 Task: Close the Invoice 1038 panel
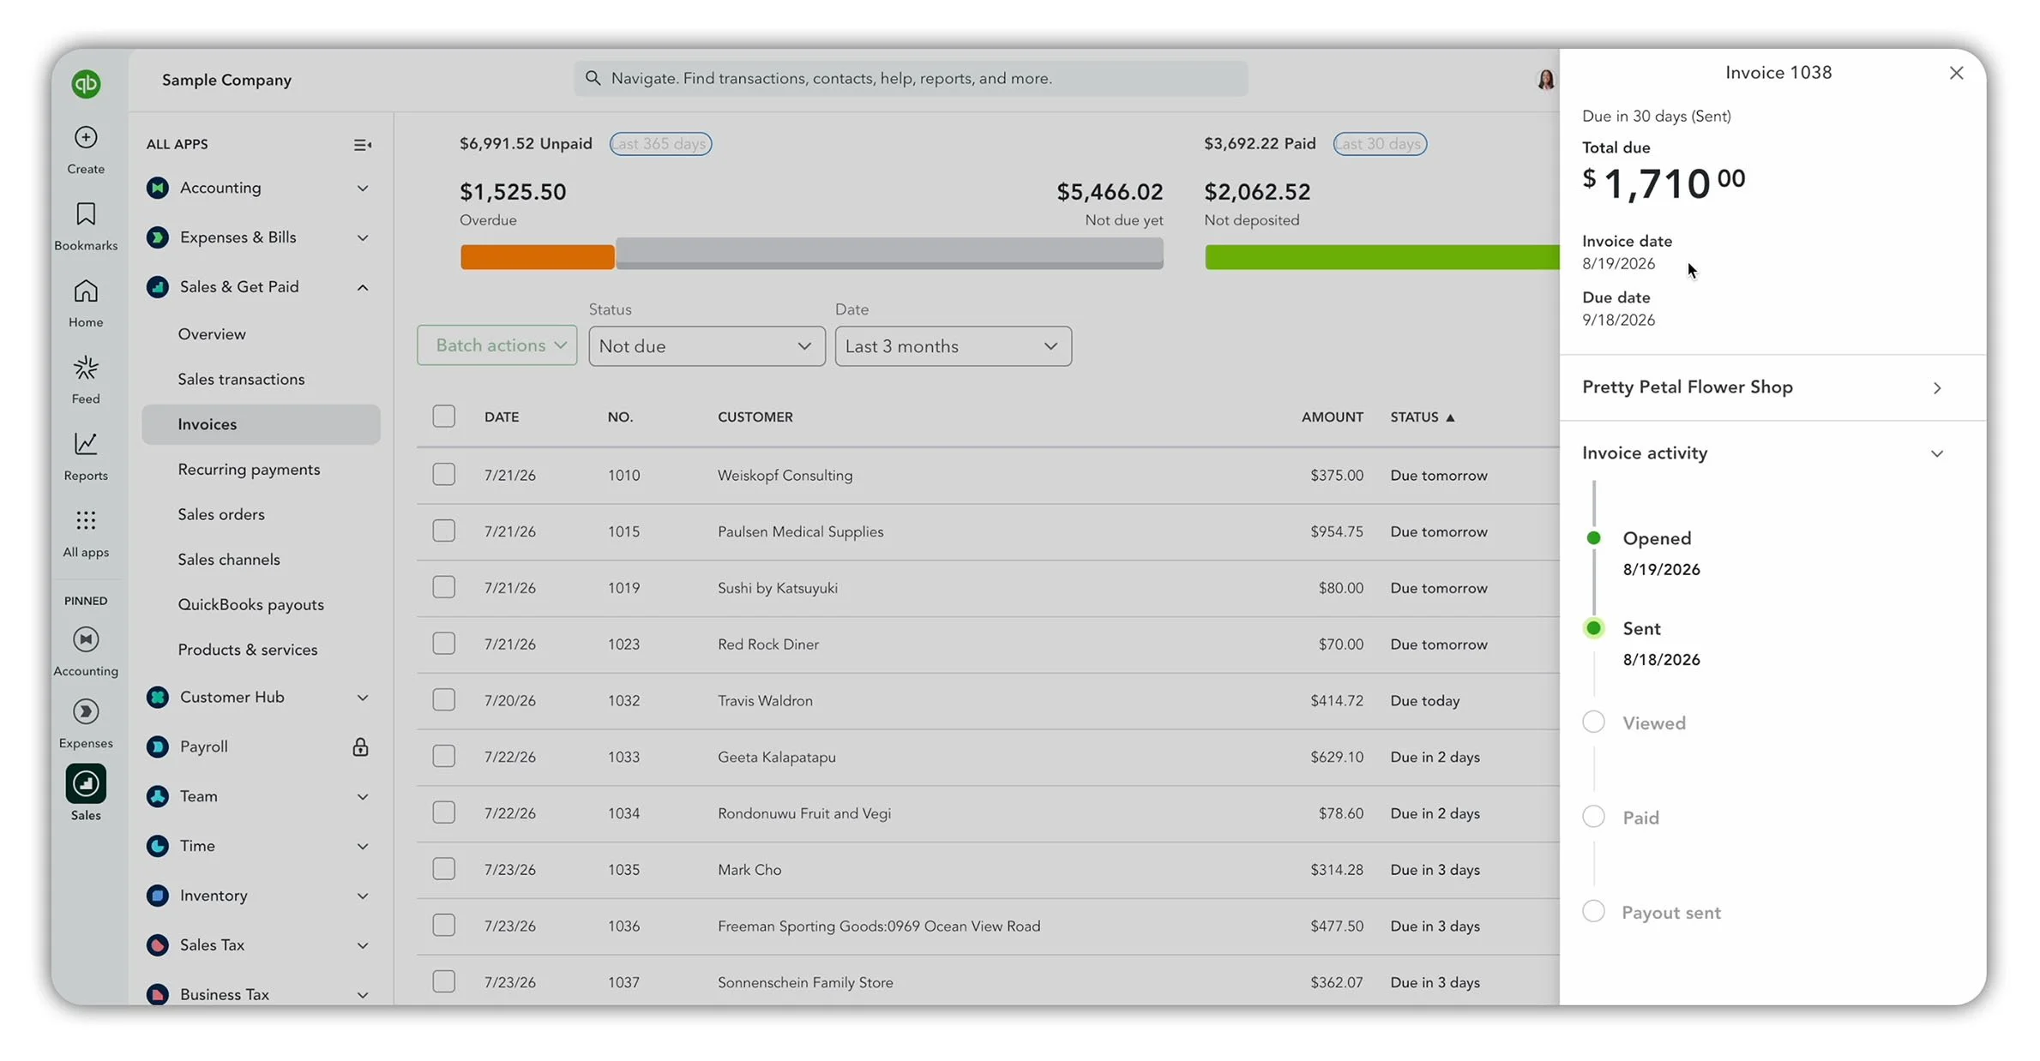coord(1956,73)
